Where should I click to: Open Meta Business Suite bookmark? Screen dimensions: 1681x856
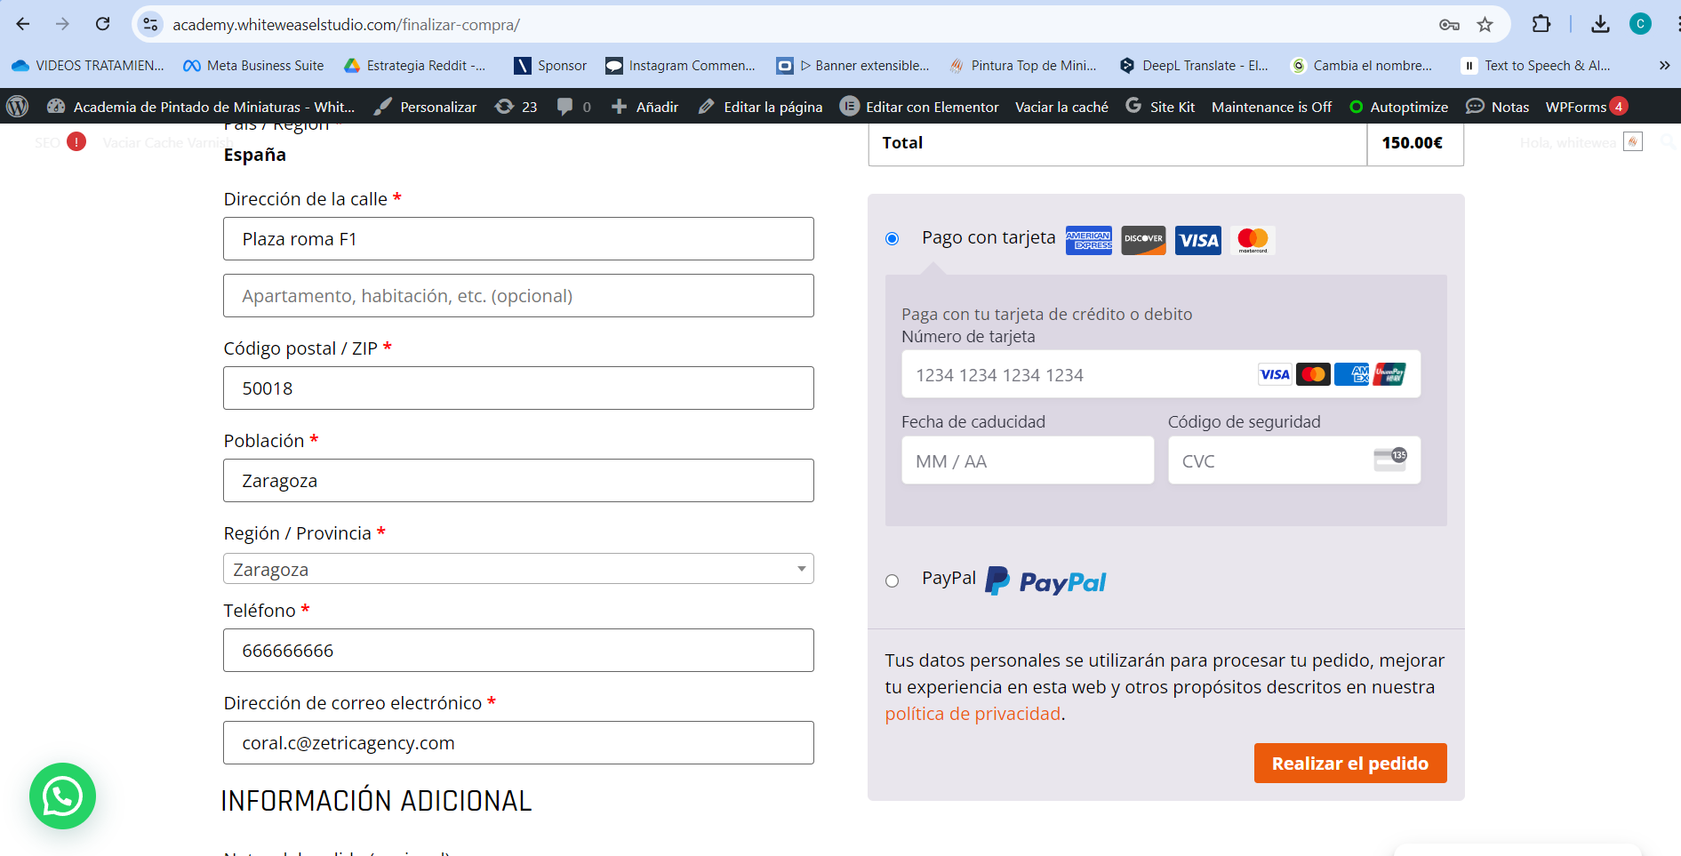[253, 65]
